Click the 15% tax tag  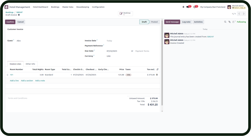pyautogui.click(x=128, y=75)
